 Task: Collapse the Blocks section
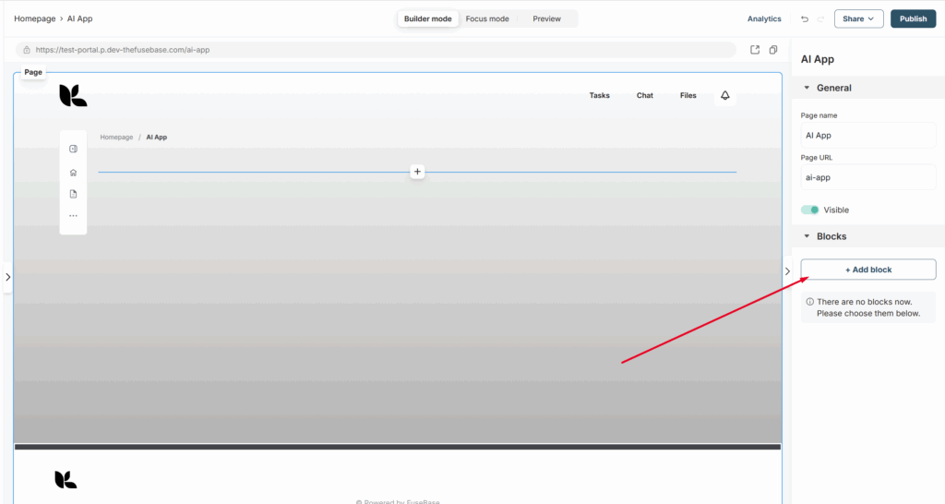point(807,236)
